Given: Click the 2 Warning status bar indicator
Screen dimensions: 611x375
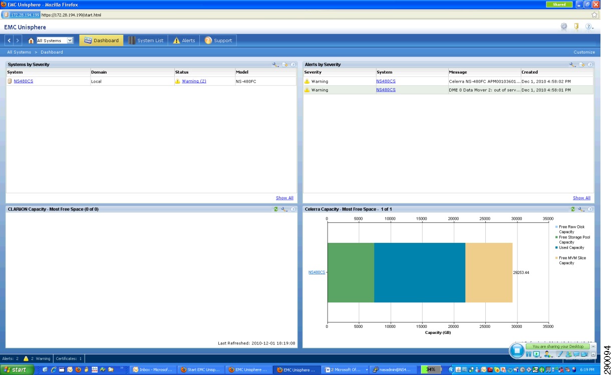Looking at the screenshot, I should click(37, 358).
